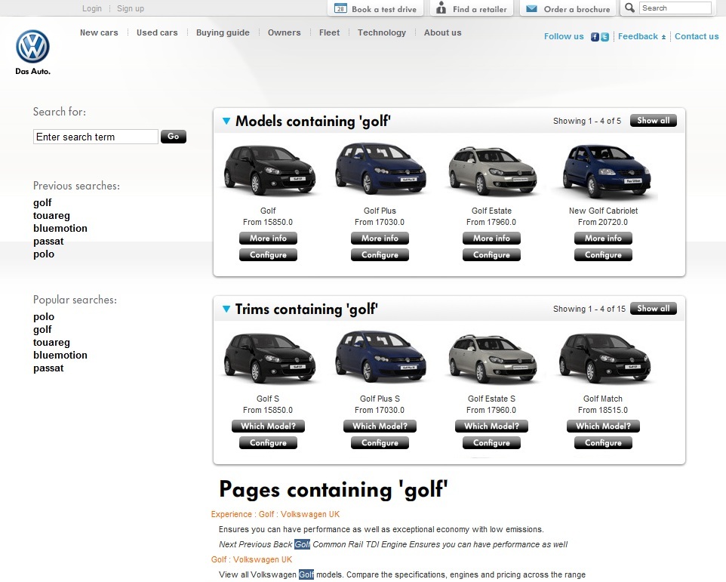This screenshot has width=726, height=582.
Task: Click More info under Golf Plus
Action: point(380,238)
